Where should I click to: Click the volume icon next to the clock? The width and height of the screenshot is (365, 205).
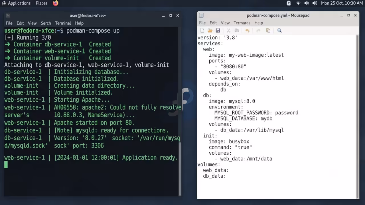tap(315, 3)
